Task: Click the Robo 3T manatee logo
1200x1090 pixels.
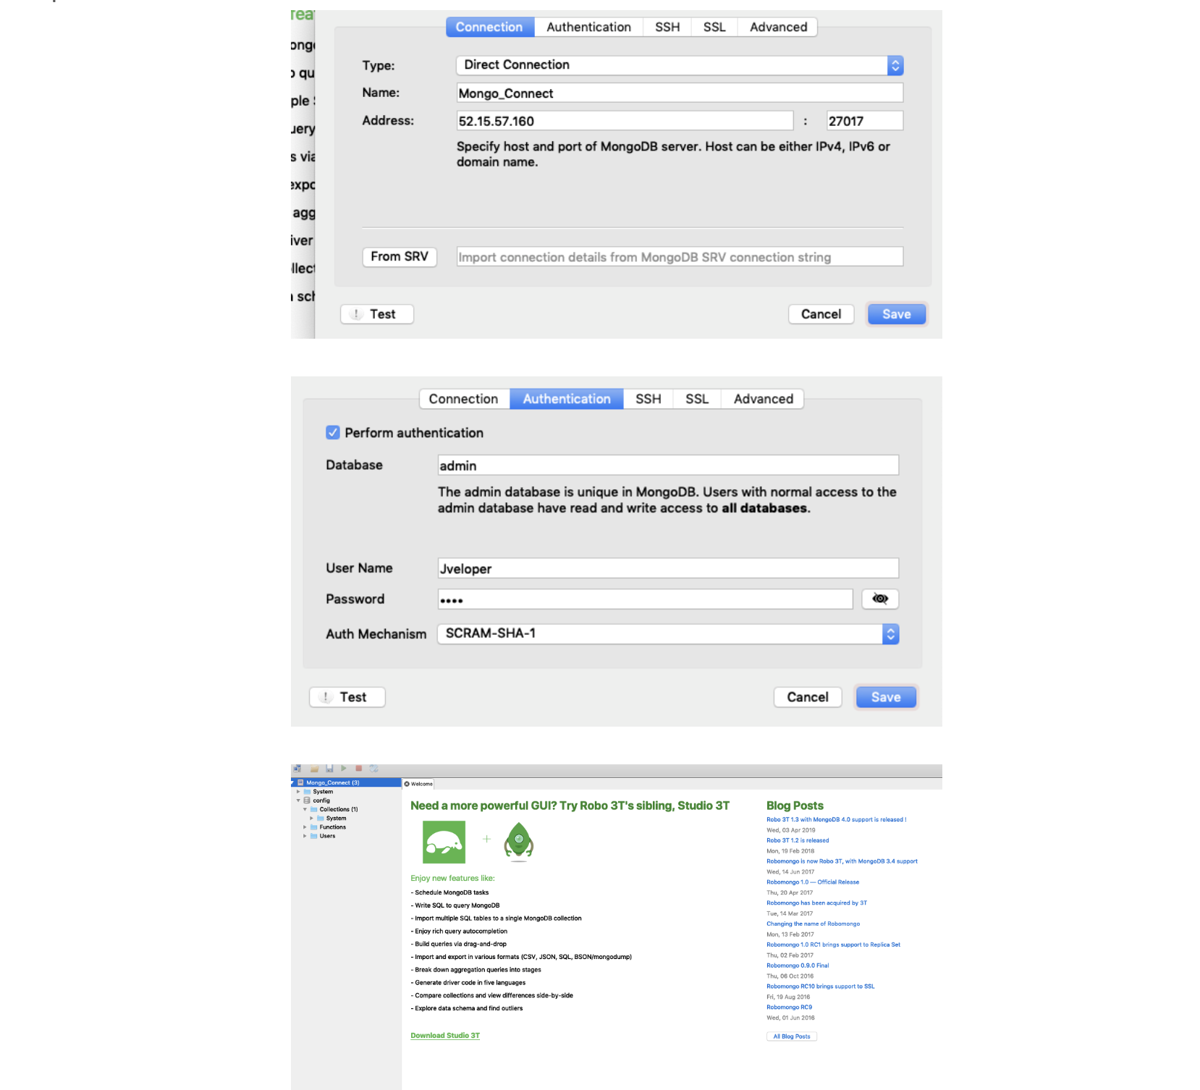Action: click(444, 842)
